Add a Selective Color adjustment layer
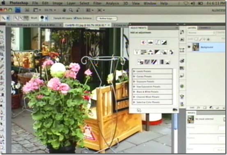Image resolution: width=227 pixels, height=155 pixels. [168, 62]
